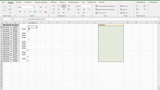Toggle underline Ч formatting
This screenshot has height=90, width=160.
29,12
